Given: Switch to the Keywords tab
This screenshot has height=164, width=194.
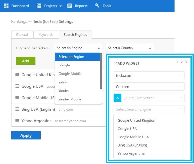Looking at the screenshot, I should click(46, 35).
